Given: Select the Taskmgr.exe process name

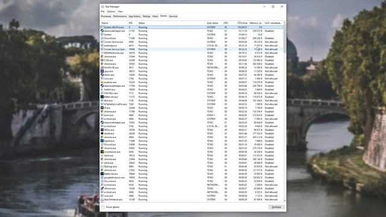Looking at the screenshot, I should pyautogui.click(x=110, y=166).
